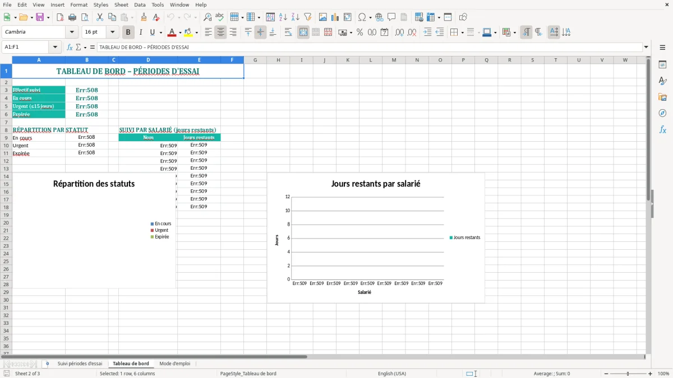Toggle Align Right
673x378 pixels.
coord(233,32)
